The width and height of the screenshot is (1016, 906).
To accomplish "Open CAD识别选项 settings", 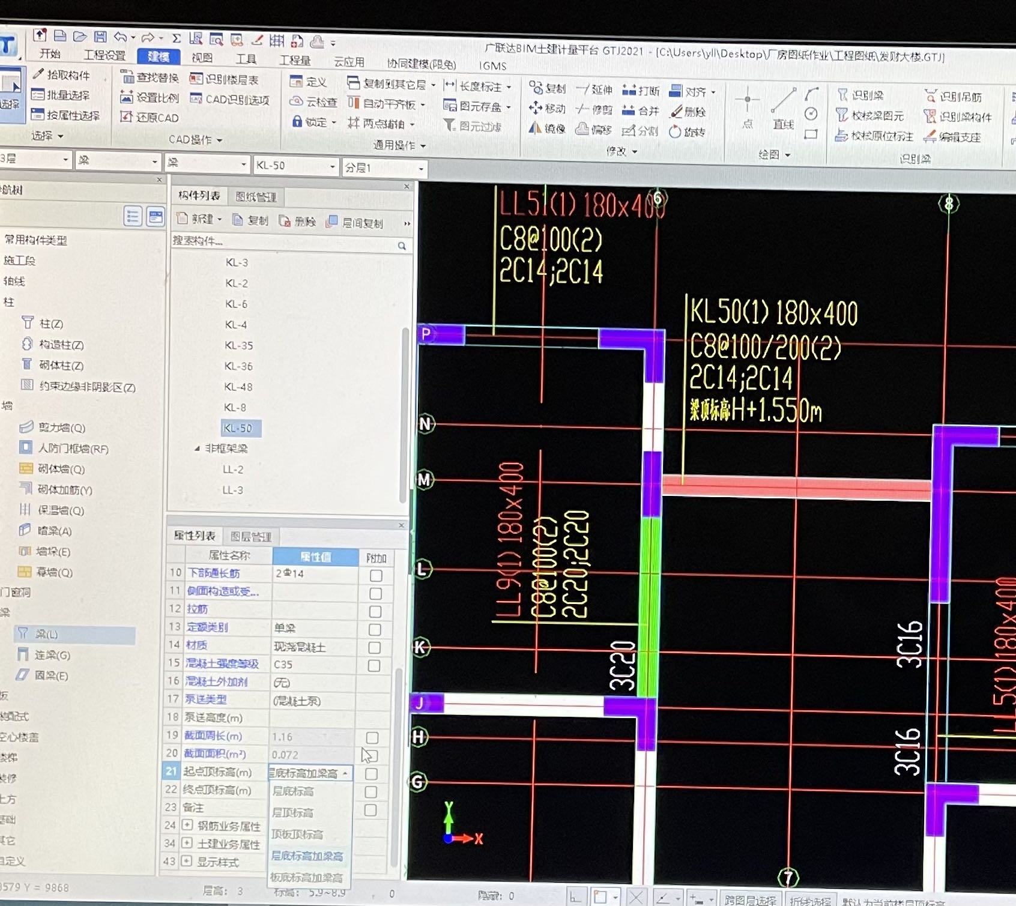I will point(230,99).
